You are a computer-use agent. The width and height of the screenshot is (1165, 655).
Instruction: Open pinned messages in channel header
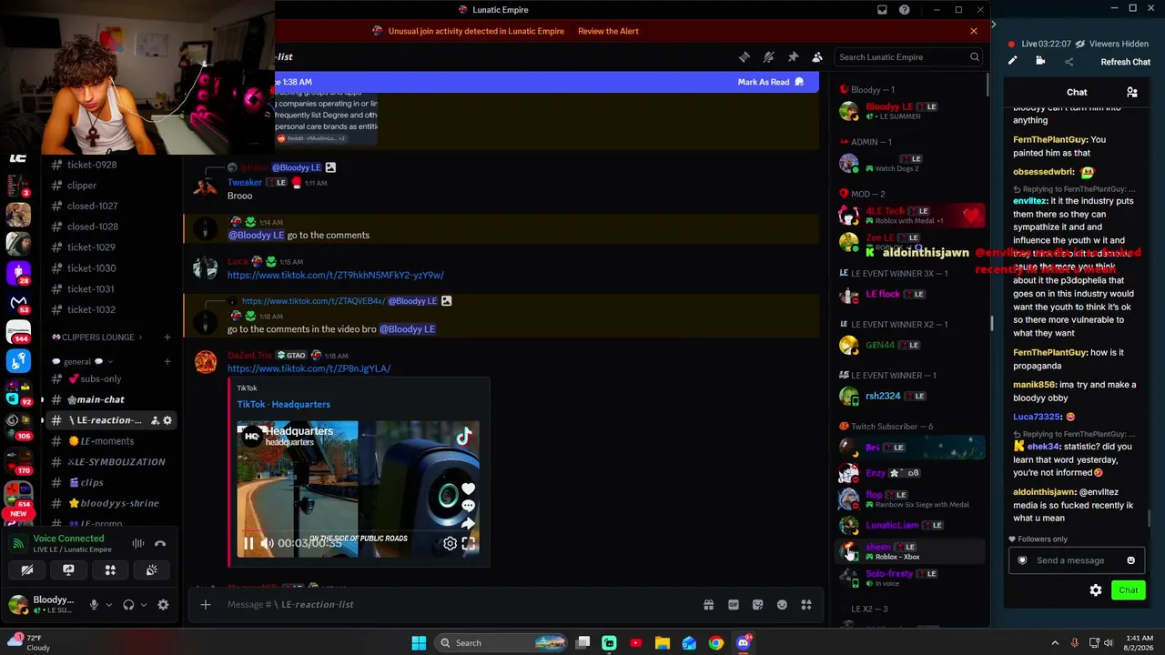click(x=793, y=57)
